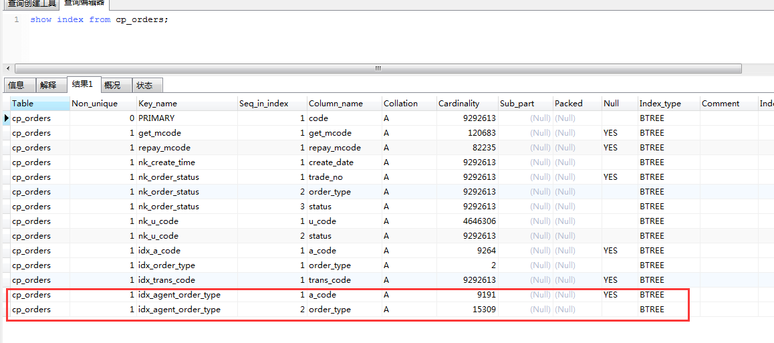Select the Cardinality cell '2' of idx_order_type
The width and height of the screenshot is (774, 343).
(467, 265)
